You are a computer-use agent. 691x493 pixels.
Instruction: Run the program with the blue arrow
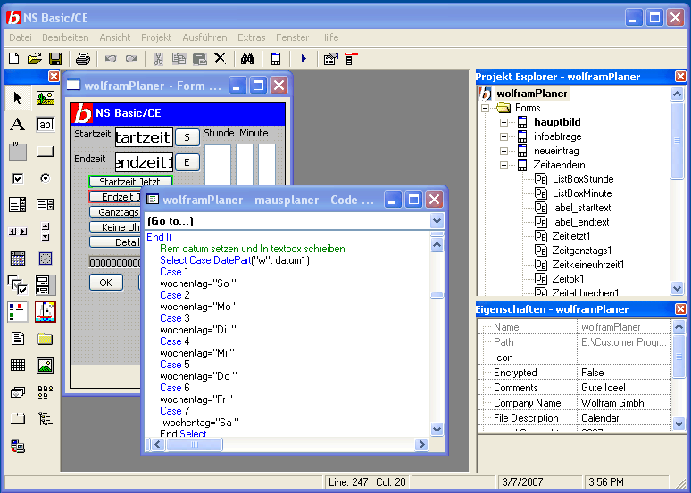(x=304, y=59)
